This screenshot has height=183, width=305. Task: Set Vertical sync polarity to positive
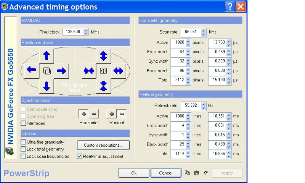tap(112, 114)
